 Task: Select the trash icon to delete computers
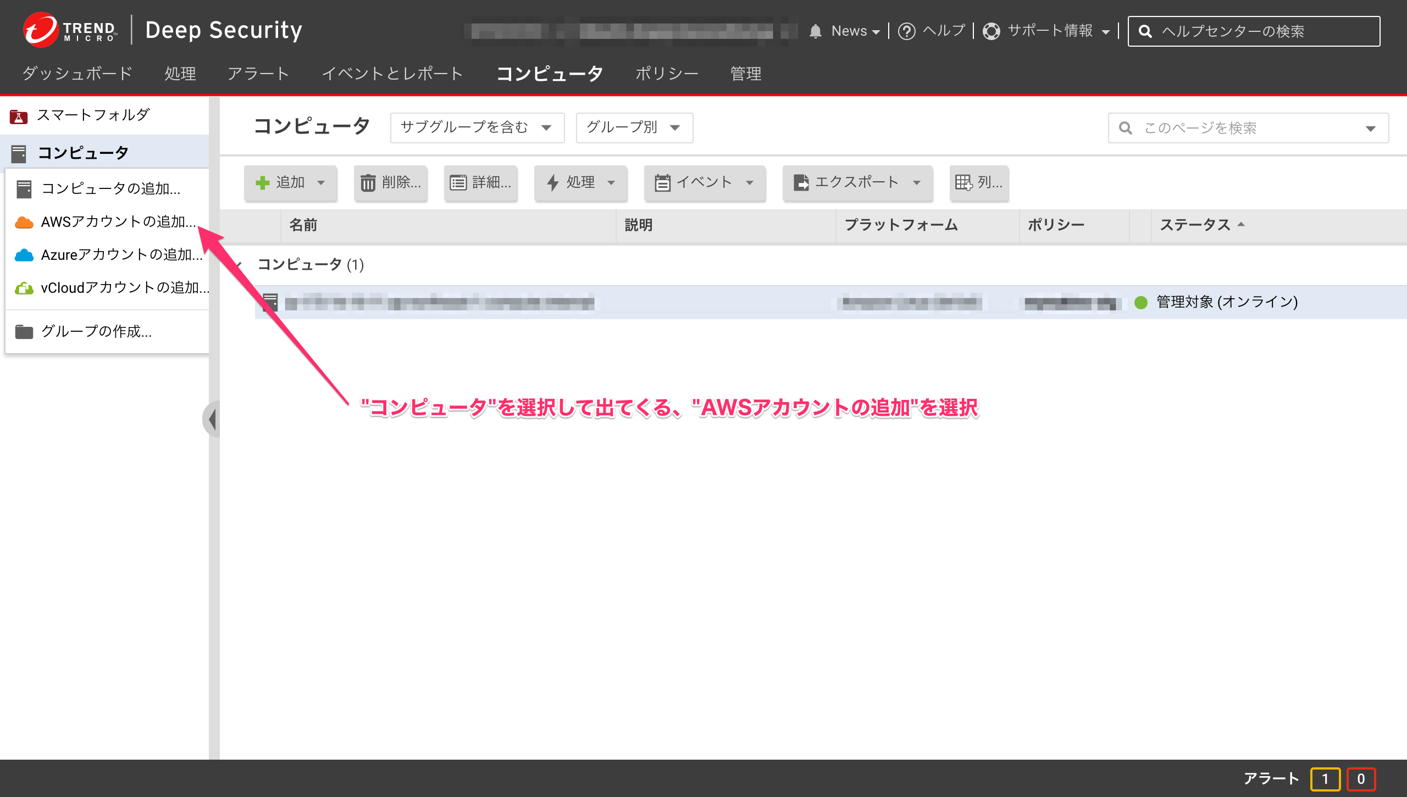(368, 183)
